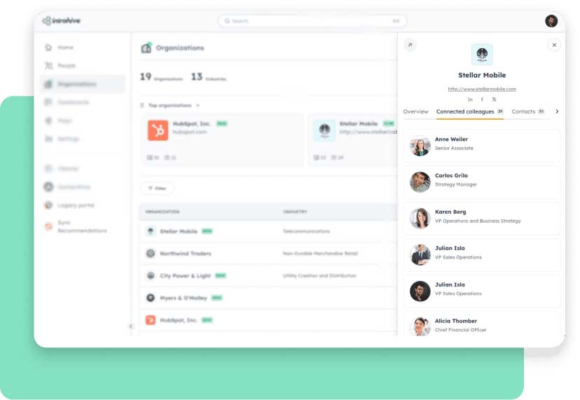Click Carlos Grilo's profile photo
Screen dimensions: 580x400
[x=420, y=181]
